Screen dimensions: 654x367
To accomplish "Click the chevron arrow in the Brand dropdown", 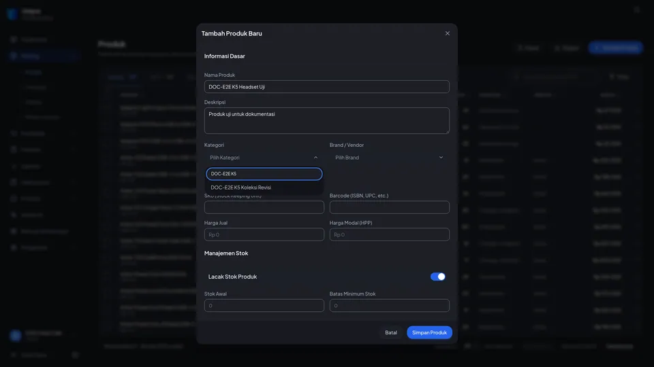I will (x=441, y=158).
